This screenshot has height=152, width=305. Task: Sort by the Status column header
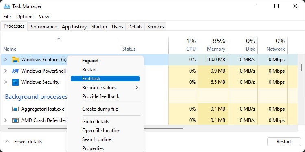tap(129, 49)
